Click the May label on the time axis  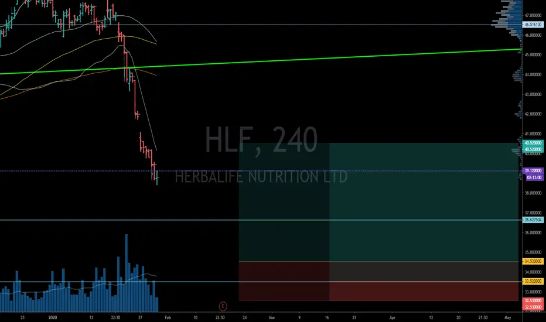(x=508, y=317)
